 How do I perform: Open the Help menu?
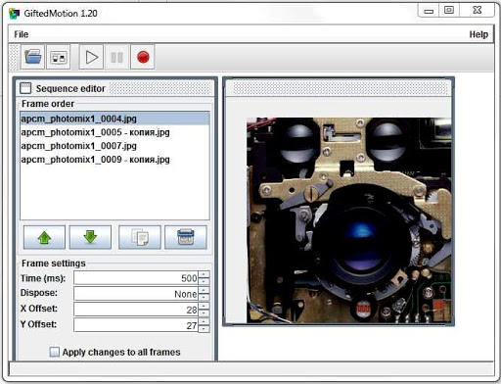pos(478,34)
